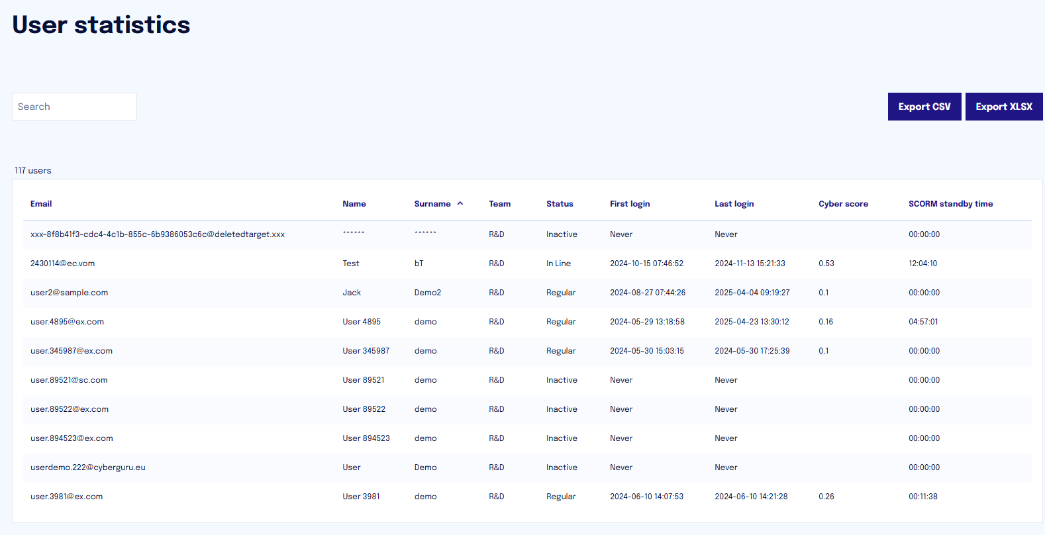Toggle the Surname sort arrow icon

(x=460, y=204)
